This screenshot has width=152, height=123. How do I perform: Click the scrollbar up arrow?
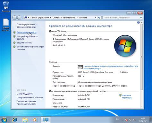(x=141, y=22)
